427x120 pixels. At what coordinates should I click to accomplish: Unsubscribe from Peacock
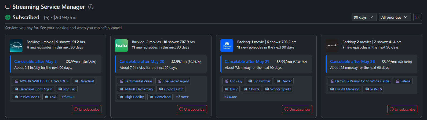402,109
